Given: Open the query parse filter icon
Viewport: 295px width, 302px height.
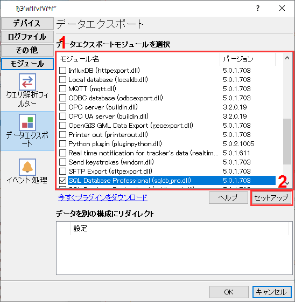Looking at the screenshot, I should coord(27,81).
